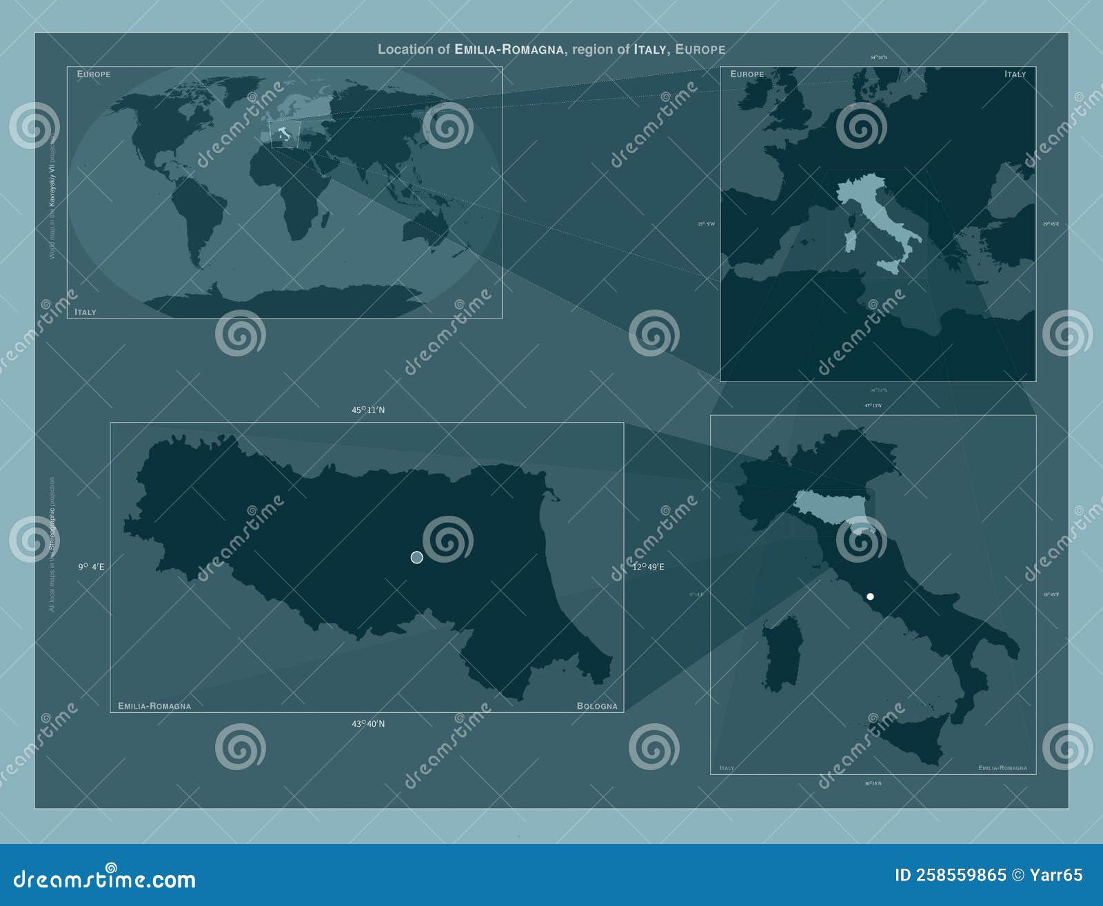
Task: Click the Bologna label in the region map corner
Action: click(598, 705)
